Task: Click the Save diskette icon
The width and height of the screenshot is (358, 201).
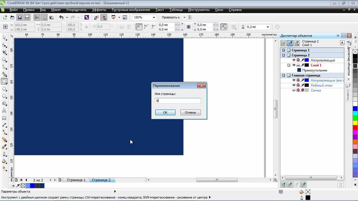Action: (20, 17)
